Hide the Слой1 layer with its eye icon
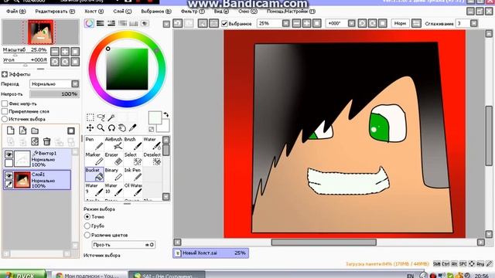 pos(9,175)
